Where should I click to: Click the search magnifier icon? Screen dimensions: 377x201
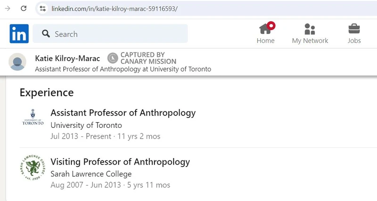46,34
